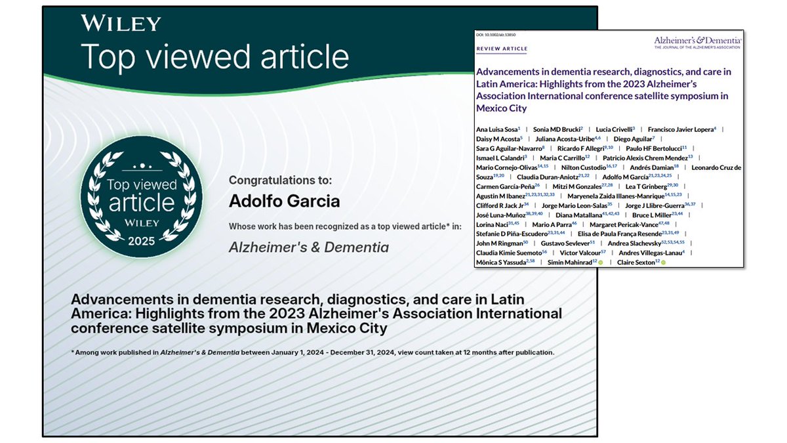Click author Lucia Crivelli
The width and height of the screenshot is (787, 443).
615,130
